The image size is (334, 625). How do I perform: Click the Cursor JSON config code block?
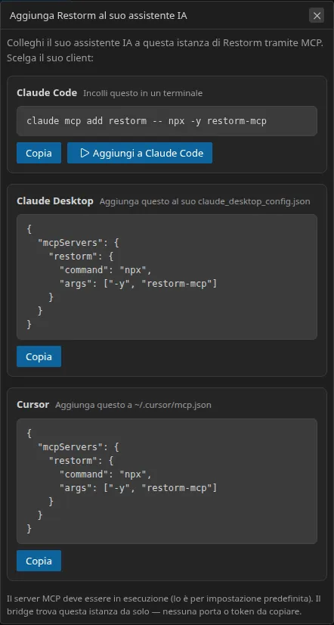167,481
